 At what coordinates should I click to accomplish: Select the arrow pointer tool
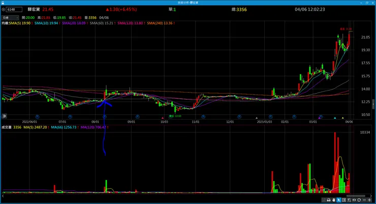point(339,200)
